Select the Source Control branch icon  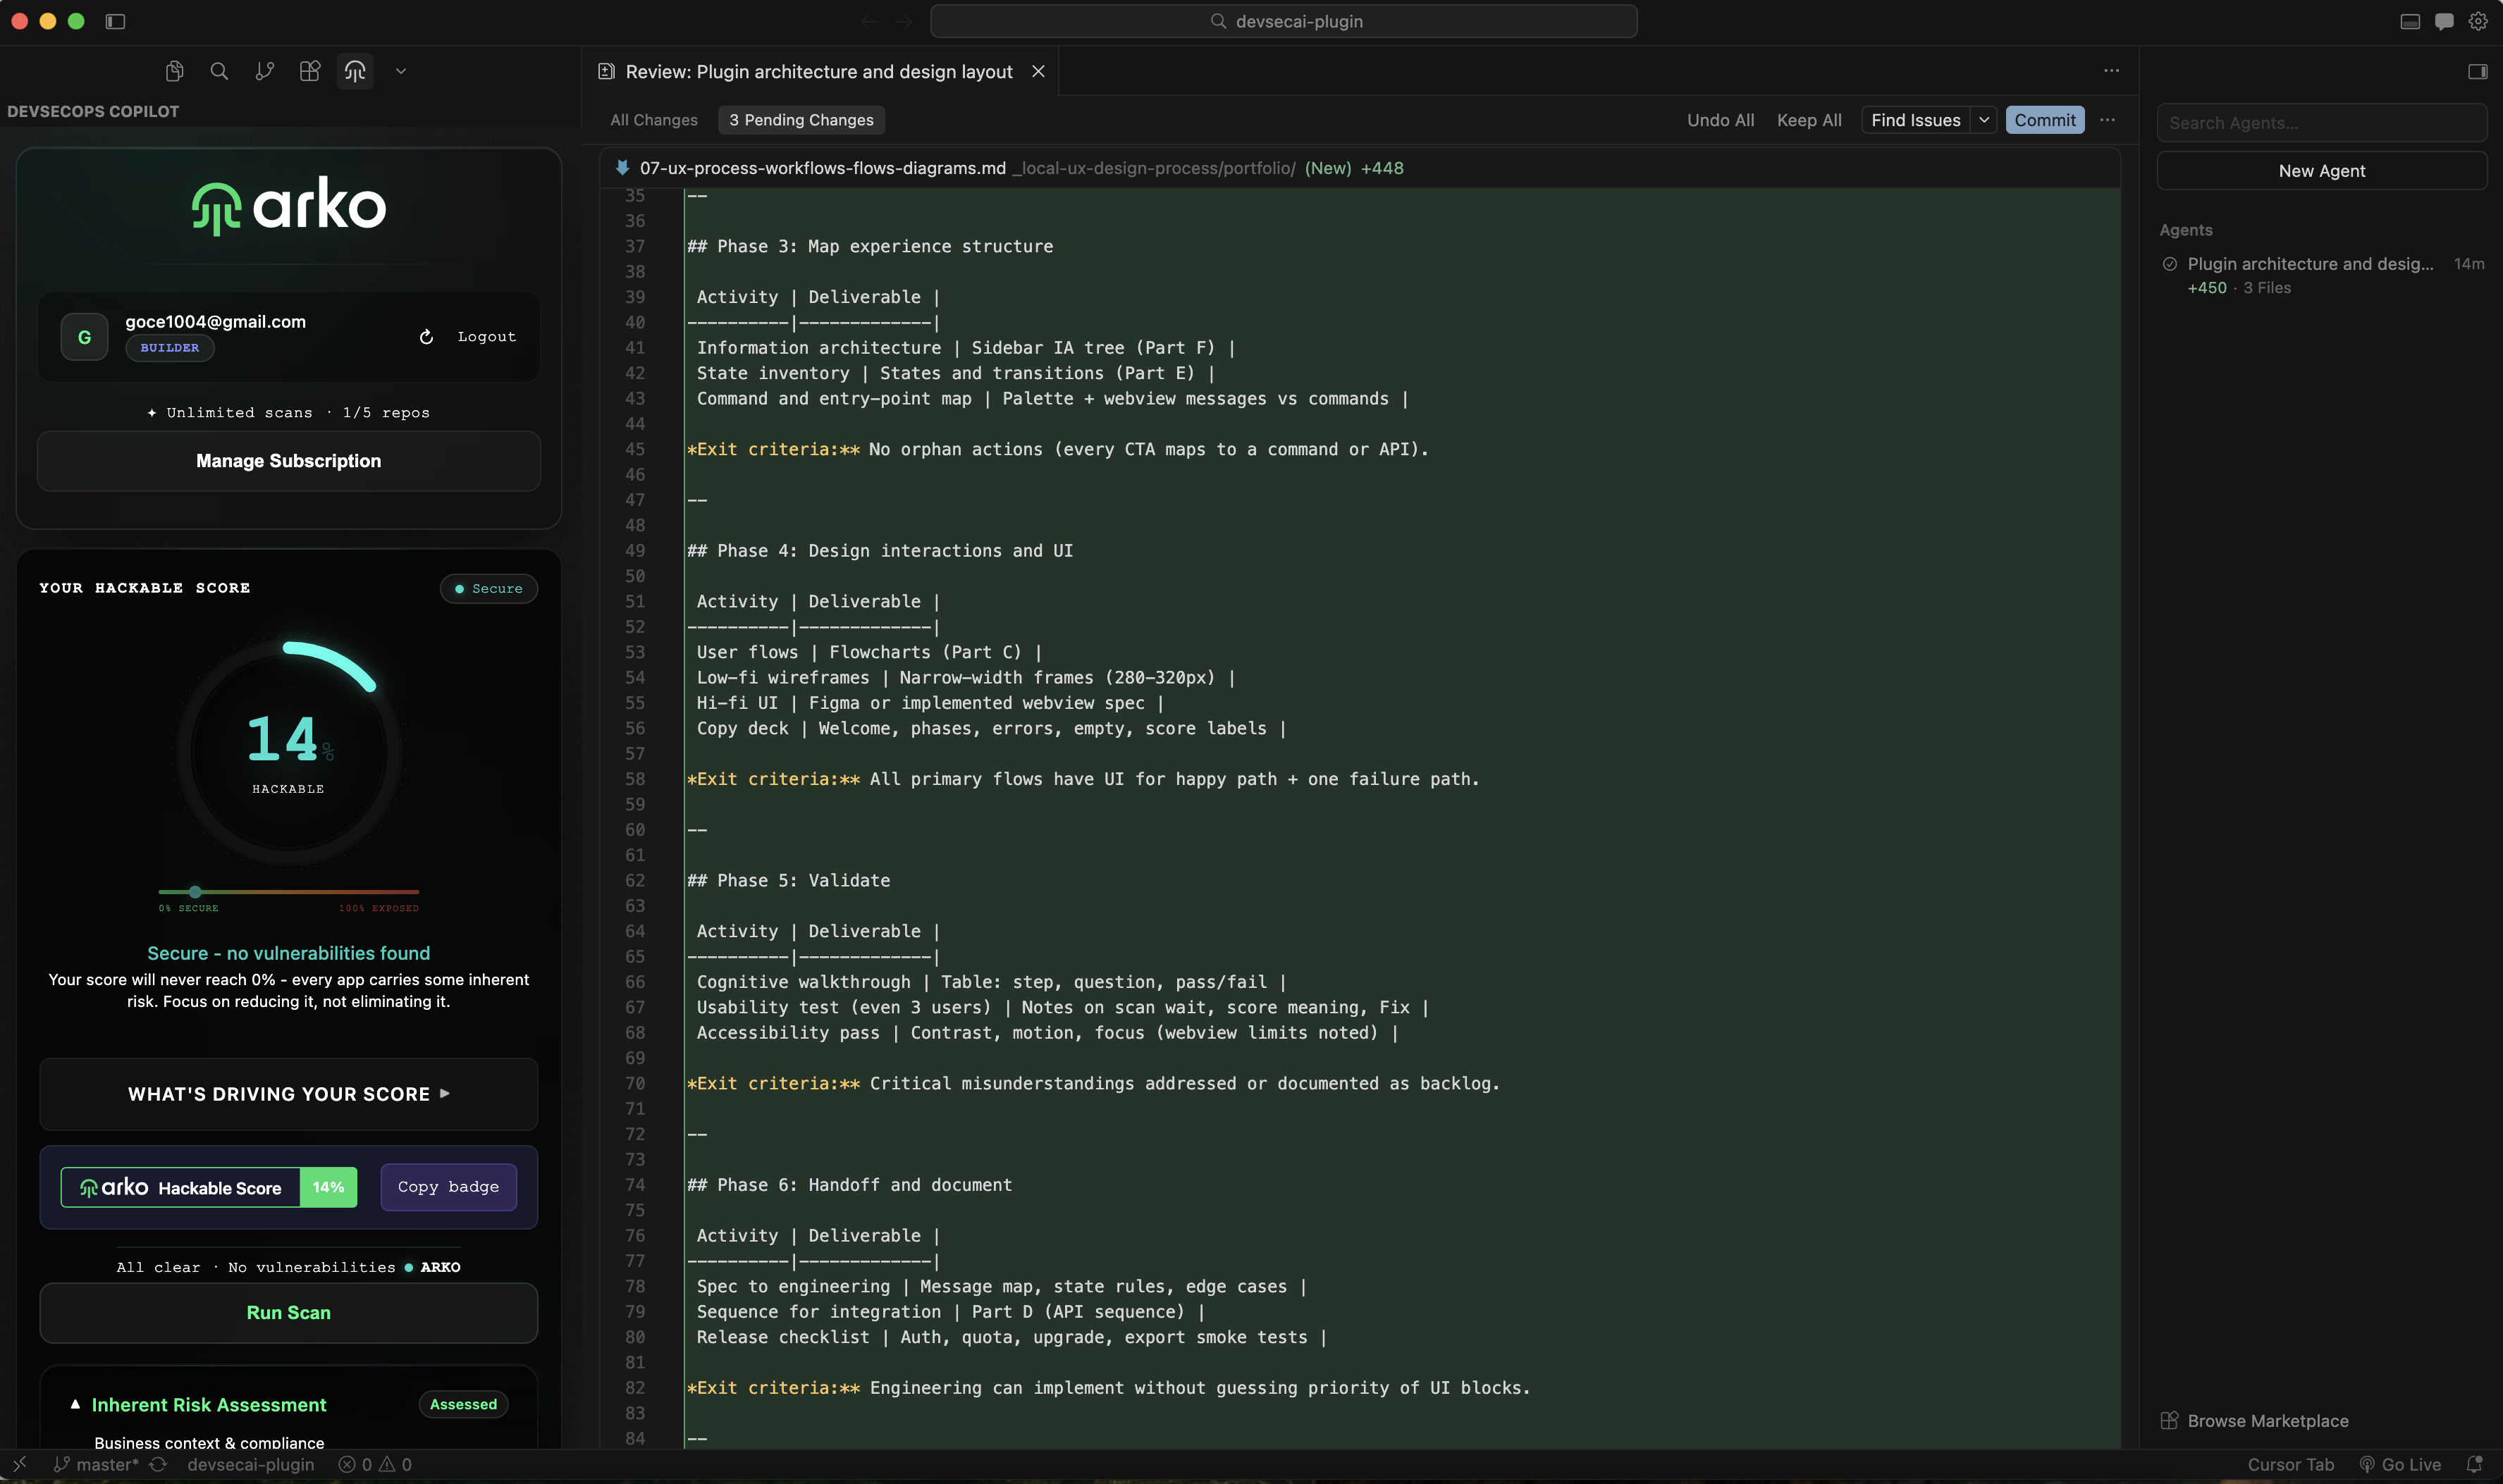coord(263,71)
